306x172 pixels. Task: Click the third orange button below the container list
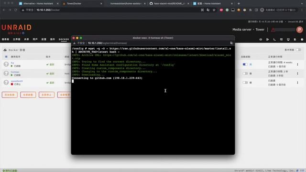46,95
